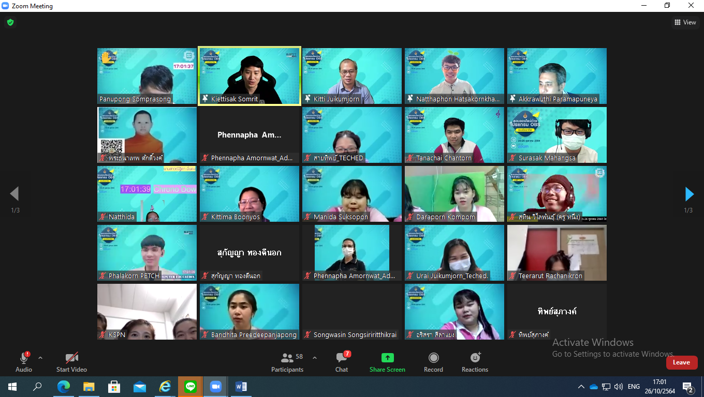704x397 pixels.
Task: Open taskbar Search
Action: pyautogui.click(x=37, y=387)
